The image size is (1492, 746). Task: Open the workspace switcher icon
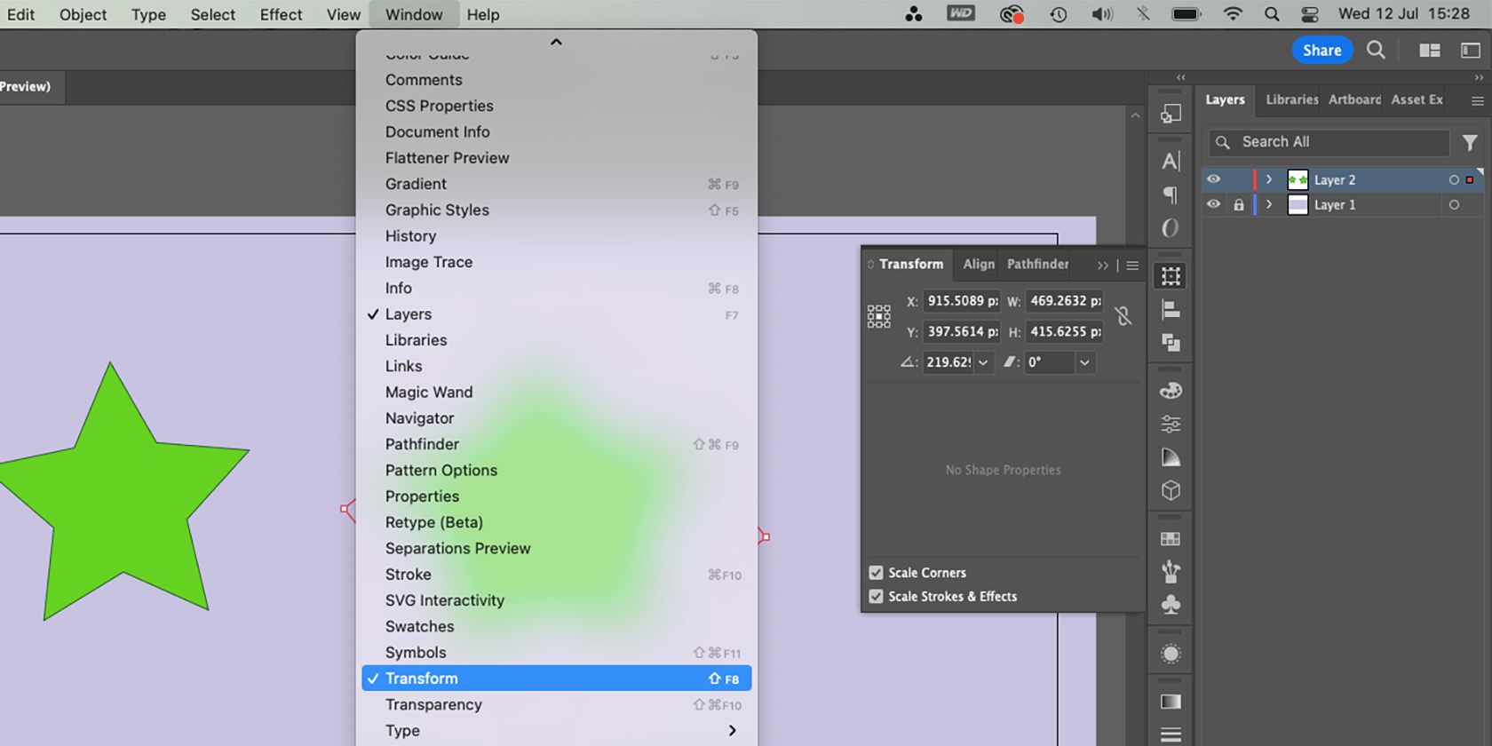1471,51
